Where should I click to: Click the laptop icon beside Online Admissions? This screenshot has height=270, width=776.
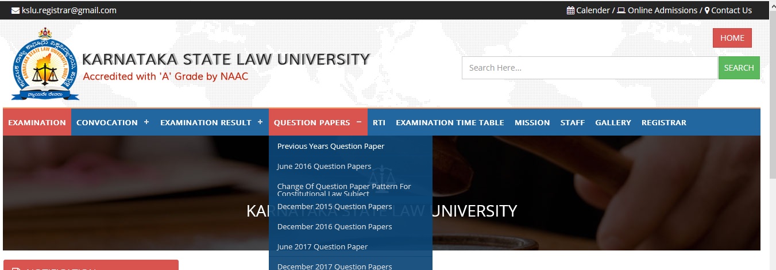621,10
